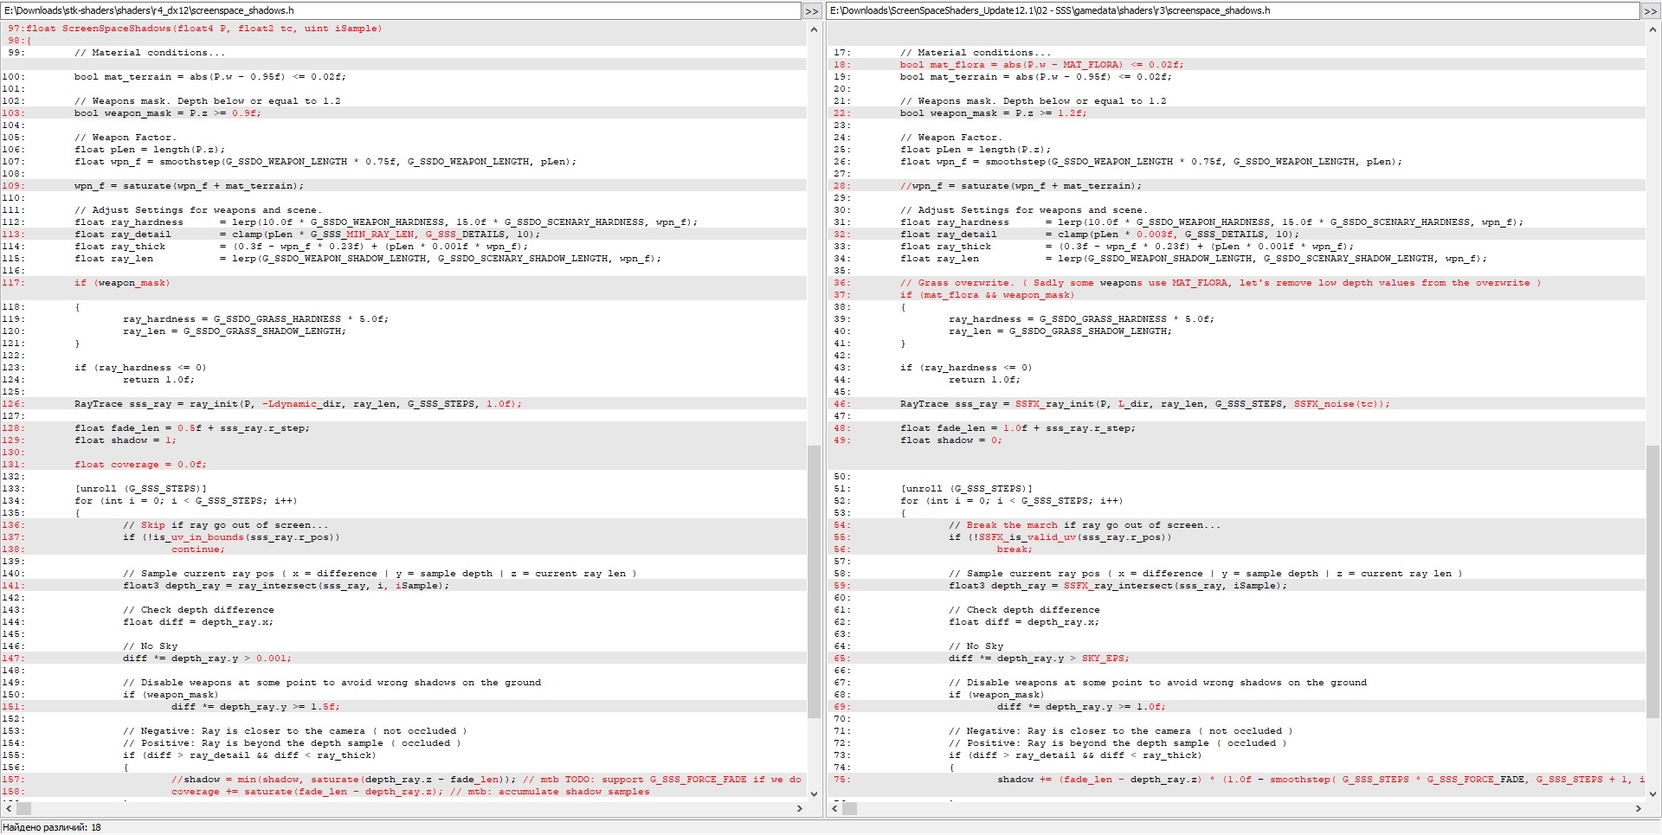Click left arrow of left pane horizontal scrollbar
Screen dimensions: 1662x835
coord(8,808)
